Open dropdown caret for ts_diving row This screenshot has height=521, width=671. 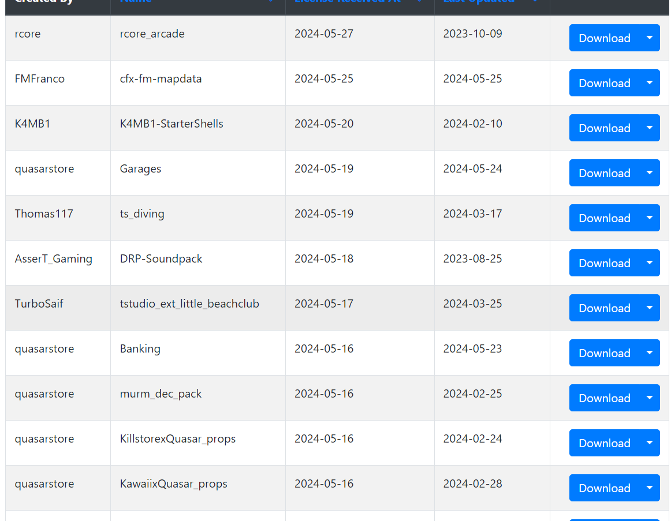(650, 218)
